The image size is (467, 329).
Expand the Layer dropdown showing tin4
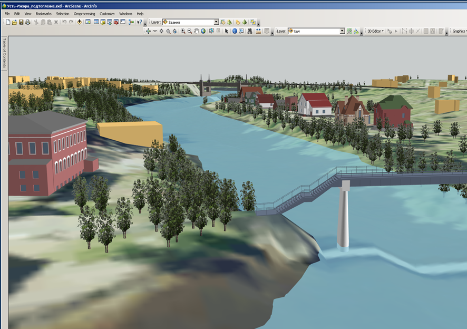(x=342, y=31)
